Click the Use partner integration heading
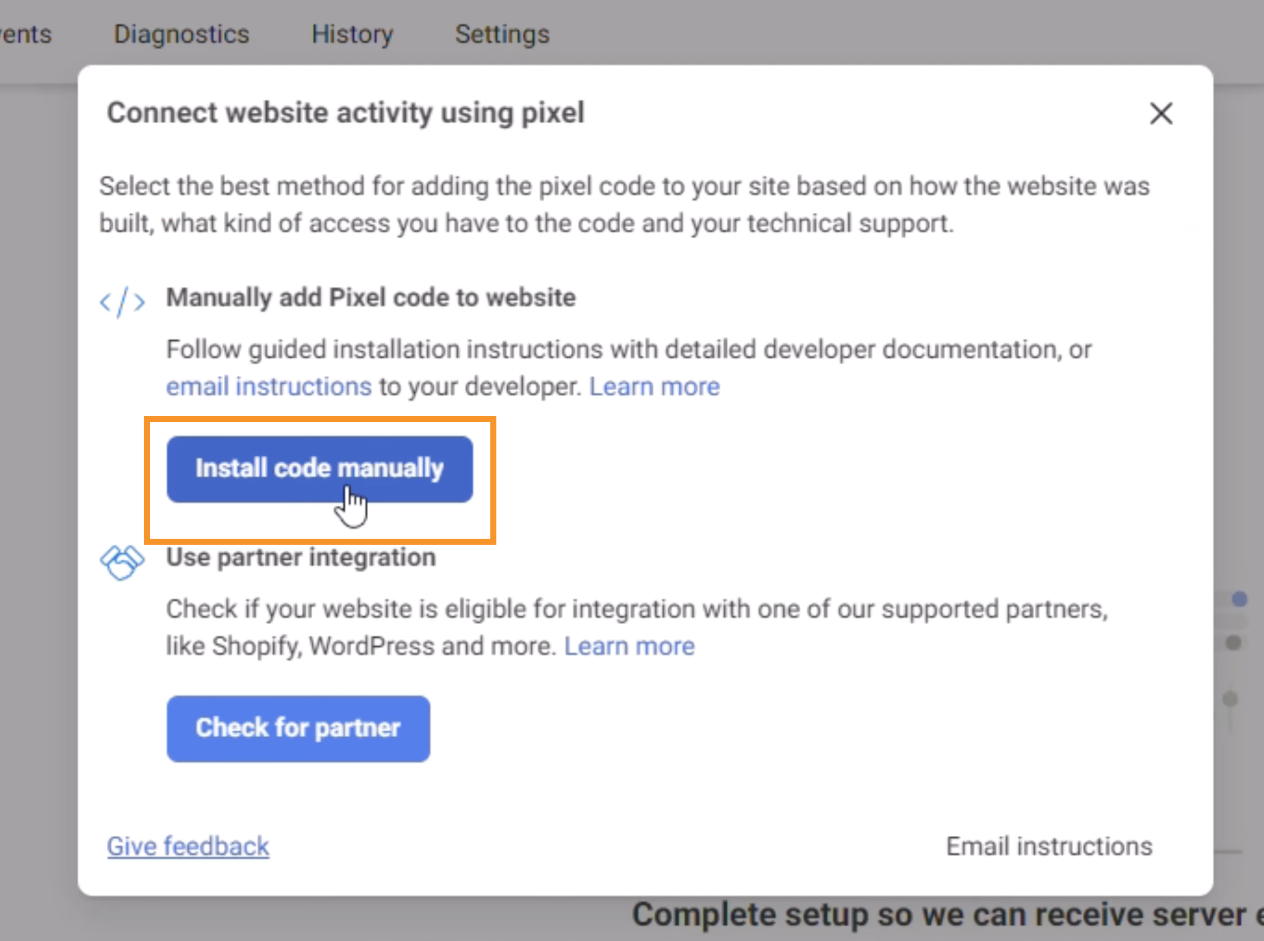 pyautogui.click(x=301, y=557)
